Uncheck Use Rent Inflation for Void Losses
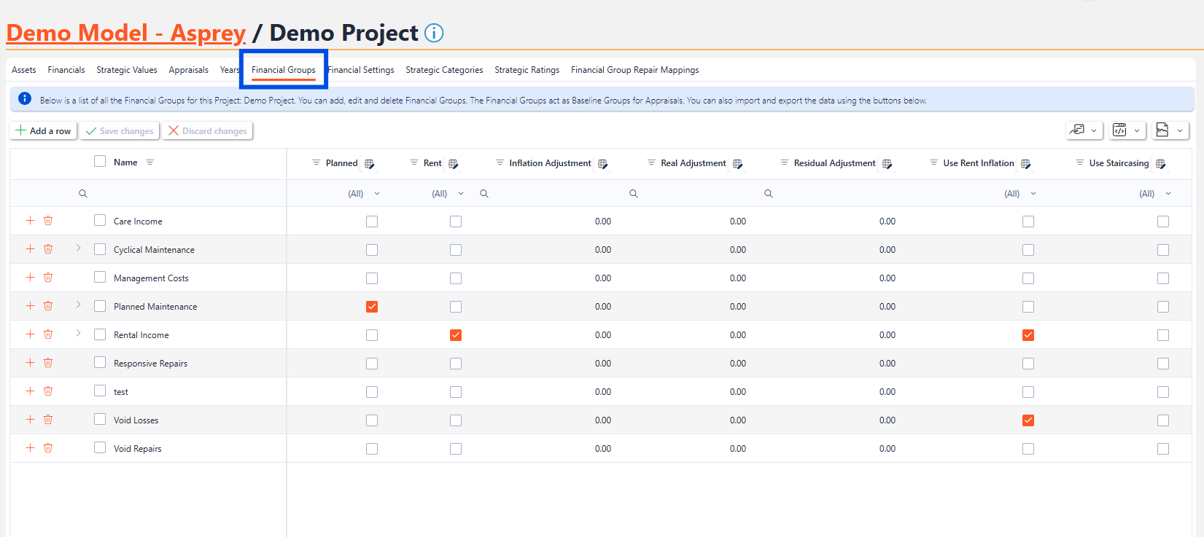Image resolution: width=1204 pixels, height=537 pixels. point(1028,420)
